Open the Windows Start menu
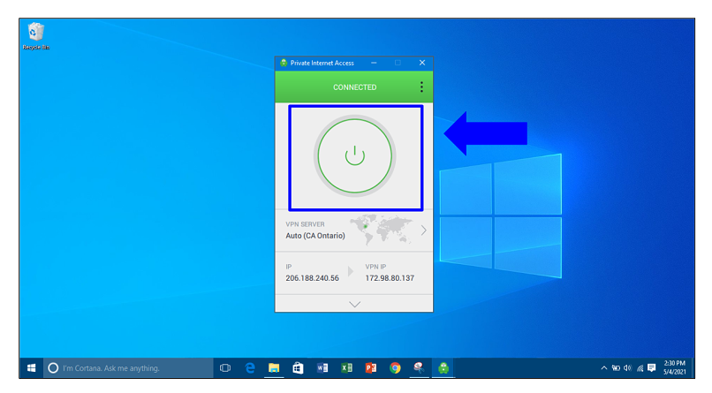712x393 pixels. (31, 368)
